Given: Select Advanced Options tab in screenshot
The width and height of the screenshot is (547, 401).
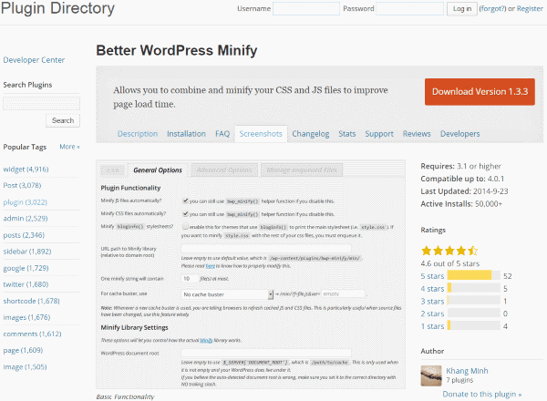Looking at the screenshot, I should pyautogui.click(x=224, y=170).
